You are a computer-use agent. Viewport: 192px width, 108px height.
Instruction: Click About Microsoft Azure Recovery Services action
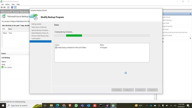click(x=175, y=32)
